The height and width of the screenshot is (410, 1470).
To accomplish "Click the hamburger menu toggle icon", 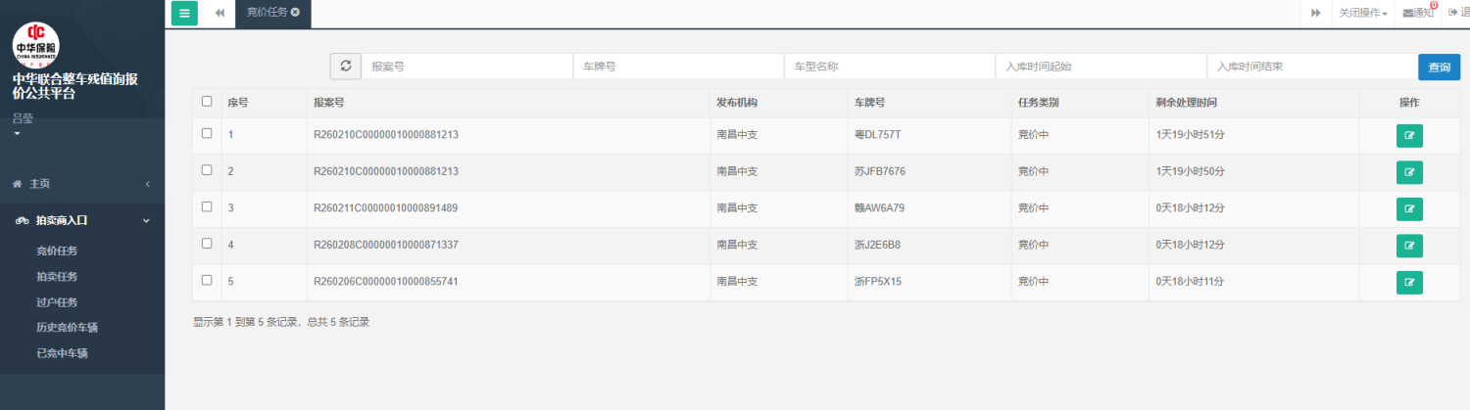I will click(184, 13).
